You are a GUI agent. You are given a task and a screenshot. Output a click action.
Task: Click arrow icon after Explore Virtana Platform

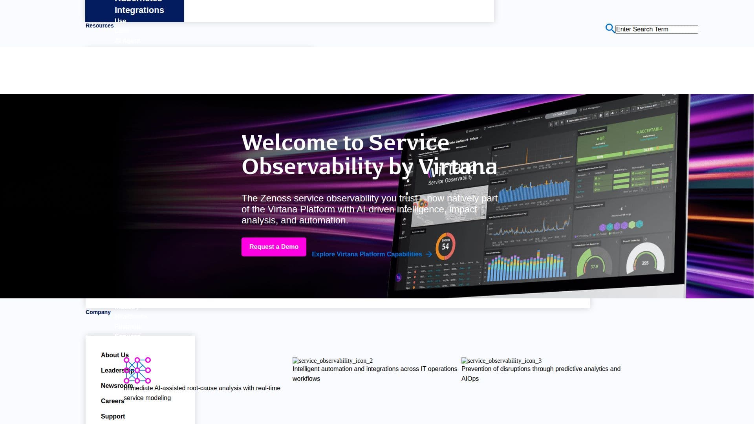[x=429, y=254]
